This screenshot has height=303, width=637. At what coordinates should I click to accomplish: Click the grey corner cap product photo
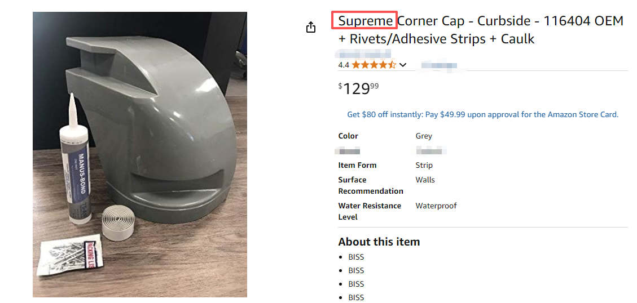pyautogui.click(x=140, y=154)
